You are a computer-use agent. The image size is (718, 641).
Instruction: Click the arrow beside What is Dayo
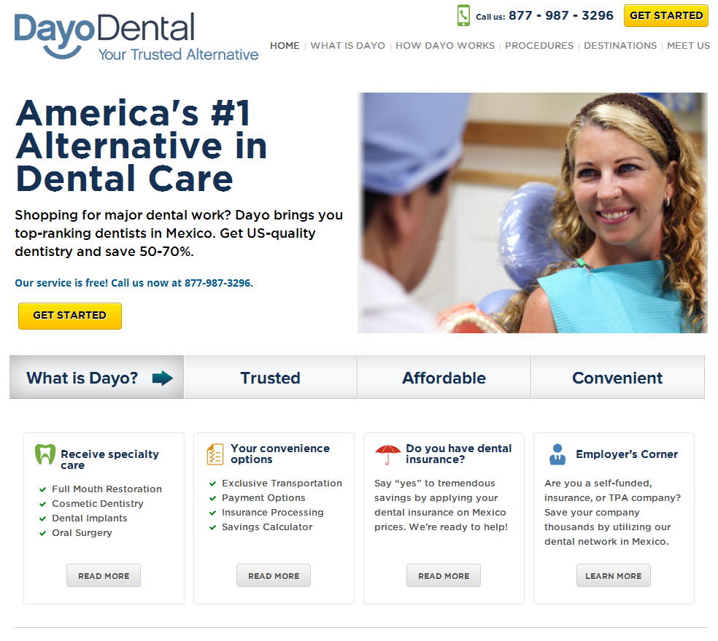click(x=163, y=378)
